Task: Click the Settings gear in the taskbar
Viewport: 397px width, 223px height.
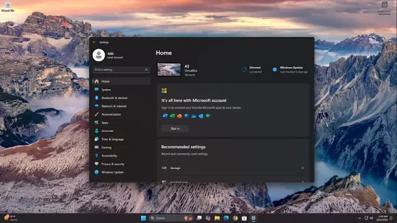Action: click(253, 218)
